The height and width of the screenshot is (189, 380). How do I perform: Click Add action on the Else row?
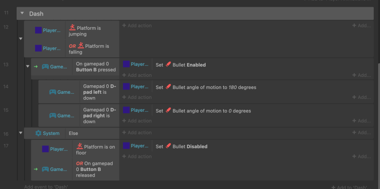point(137,133)
